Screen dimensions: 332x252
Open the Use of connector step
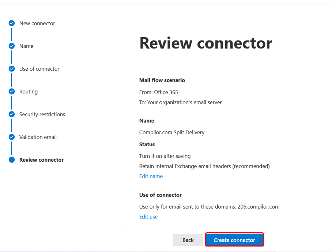click(39, 69)
